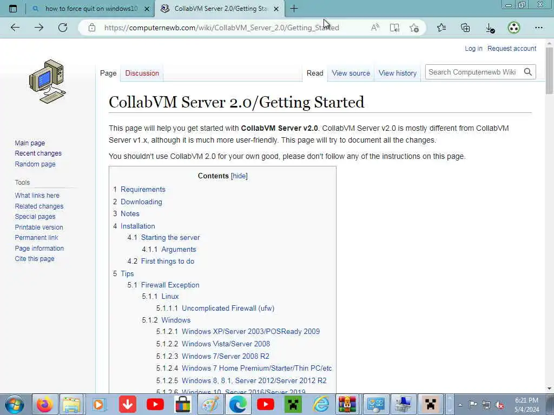Jump to Notes section
This screenshot has width=554, height=415.
pyautogui.click(x=130, y=213)
